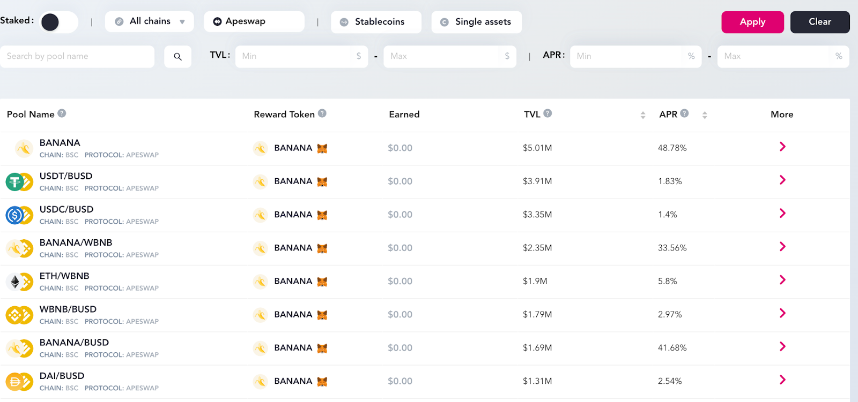The height and width of the screenshot is (402, 858).
Task: Click the MetaMask fox icon in WBNB/BUSD row
Action: coord(322,315)
